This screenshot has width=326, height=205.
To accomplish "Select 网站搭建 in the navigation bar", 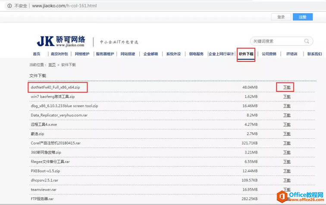I will (x=128, y=54).
